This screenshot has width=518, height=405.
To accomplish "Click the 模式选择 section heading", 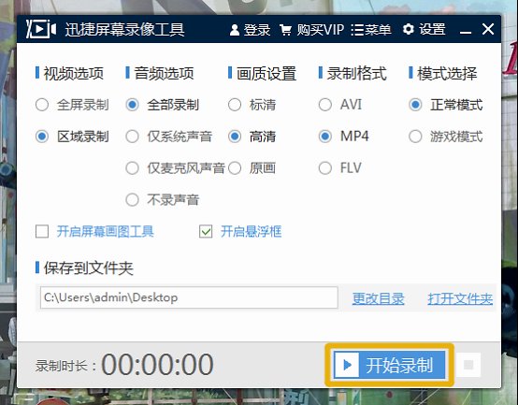I will tap(447, 73).
